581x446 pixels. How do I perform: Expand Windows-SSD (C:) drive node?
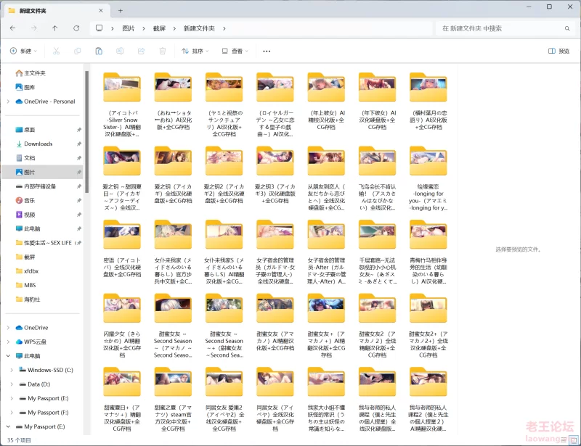tap(12, 370)
